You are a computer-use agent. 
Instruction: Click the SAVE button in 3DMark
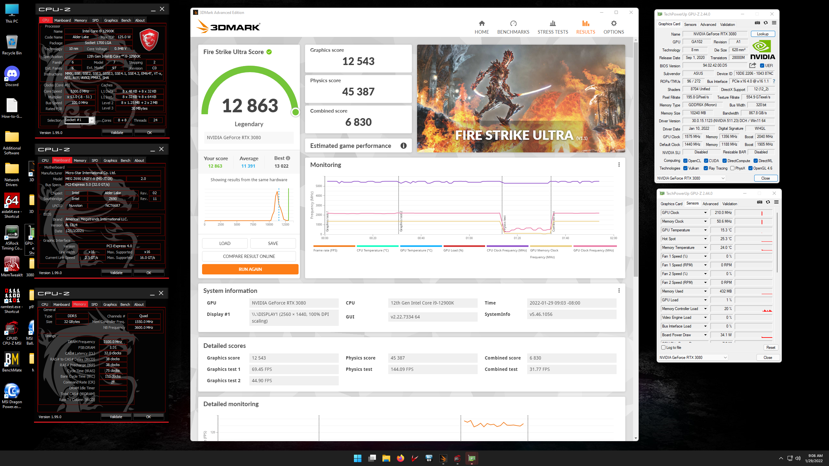pos(273,243)
